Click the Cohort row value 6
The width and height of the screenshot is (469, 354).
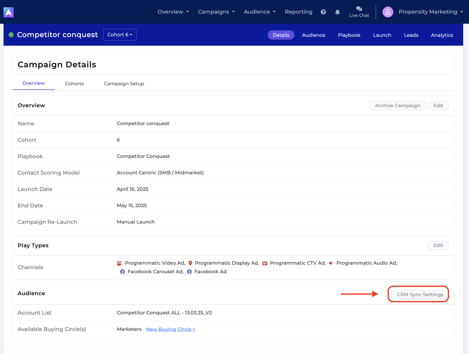(x=118, y=140)
